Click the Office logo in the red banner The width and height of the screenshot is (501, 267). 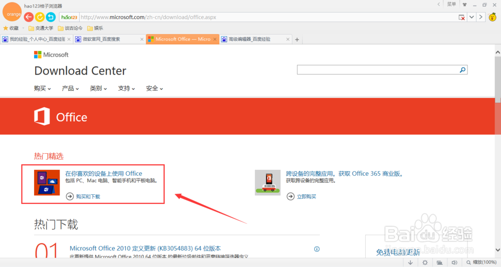pyautogui.click(x=61, y=117)
